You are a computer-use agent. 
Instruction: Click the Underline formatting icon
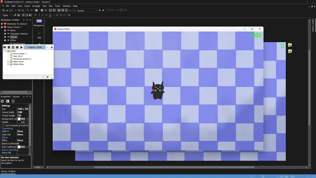42,15
